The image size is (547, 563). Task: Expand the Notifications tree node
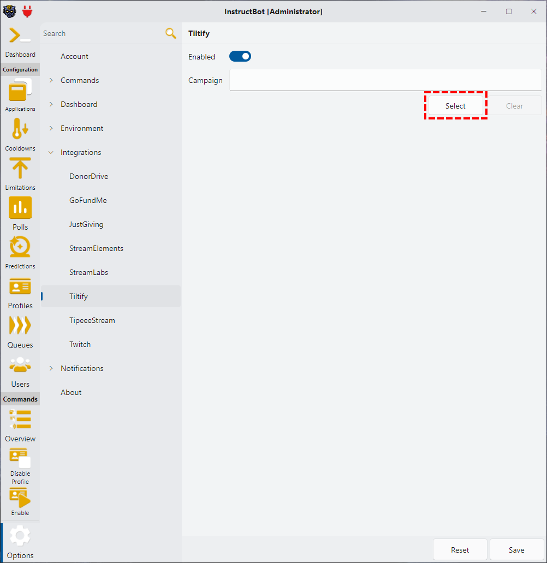pyautogui.click(x=51, y=368)
